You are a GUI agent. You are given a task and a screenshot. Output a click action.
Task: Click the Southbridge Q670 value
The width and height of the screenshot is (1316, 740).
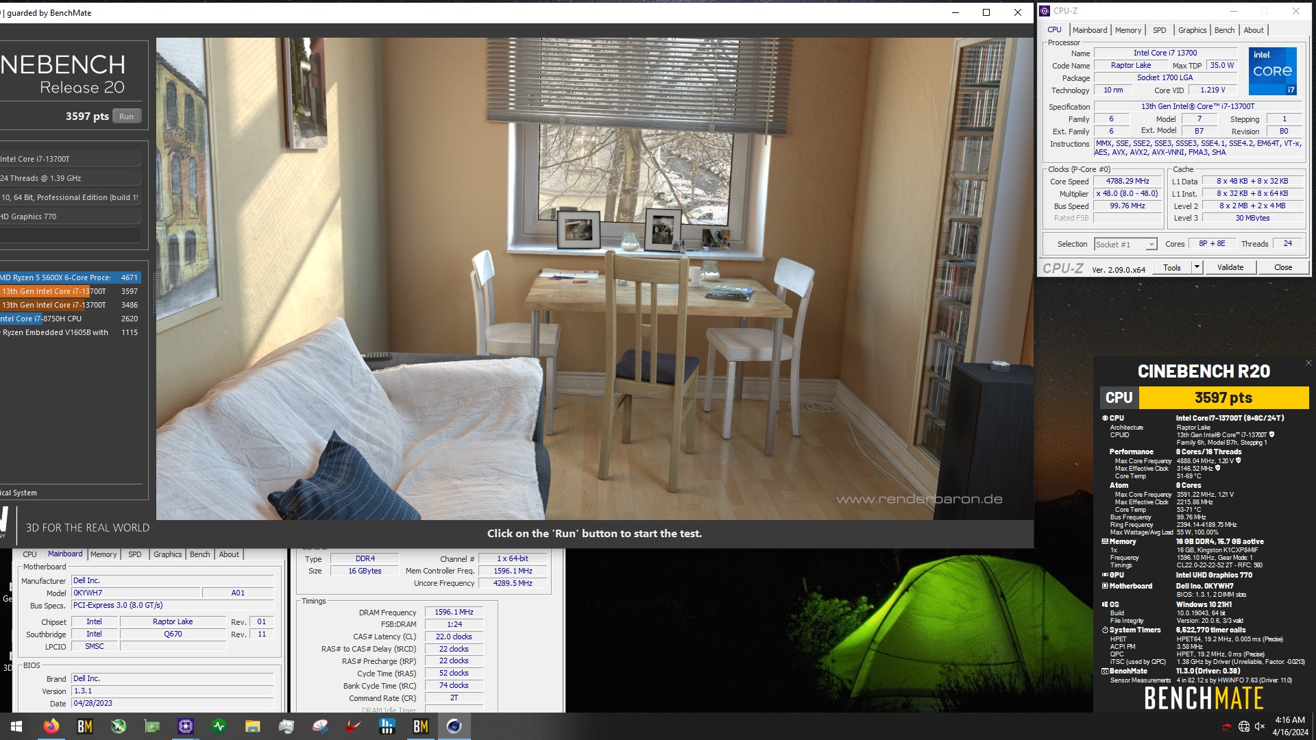[173, 634]
